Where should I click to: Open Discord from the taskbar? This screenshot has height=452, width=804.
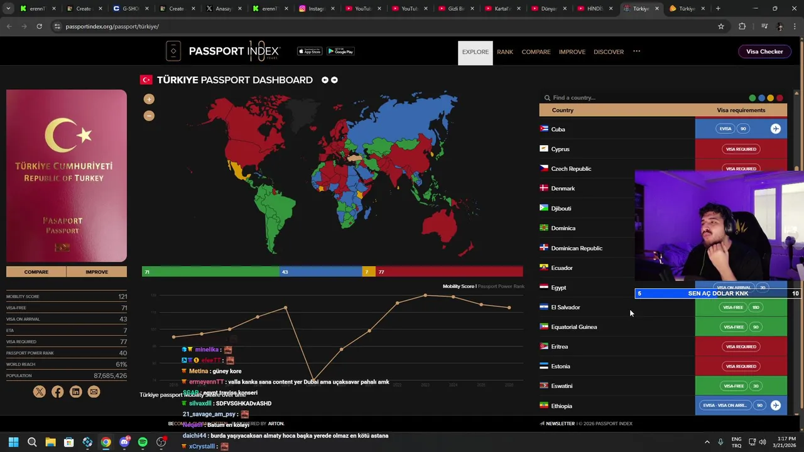point(124,443)
